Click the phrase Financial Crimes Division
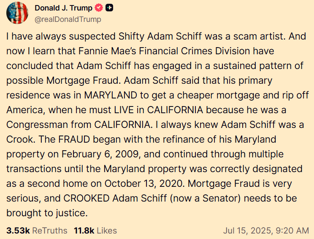314x239 pixels. pyautogui.click(x=194, y=51)
